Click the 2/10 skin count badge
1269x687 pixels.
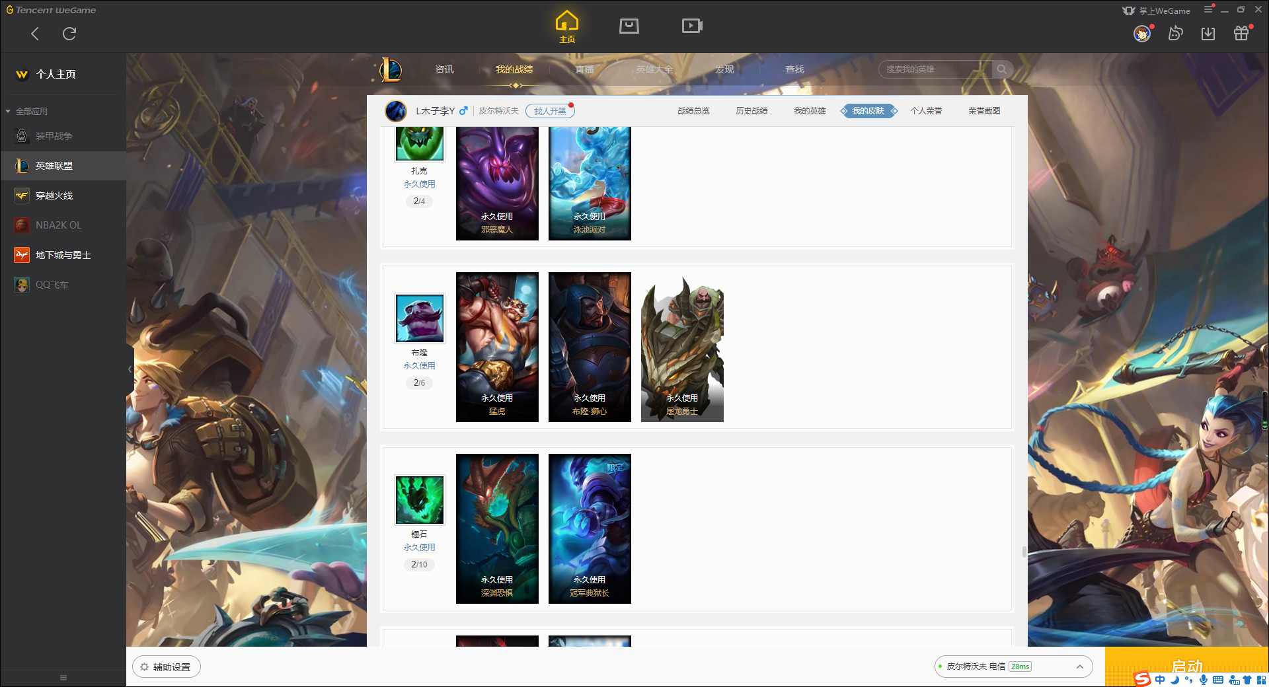(x=419, y=564)
